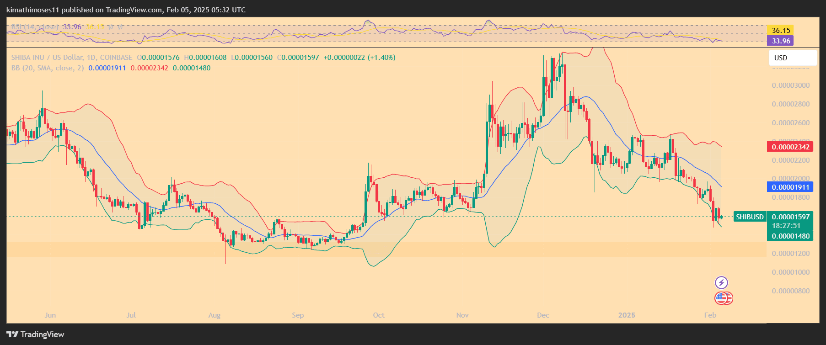Click the publisher text kimathimoses11
Screen dimensions: 826x345
pos(33,10)
